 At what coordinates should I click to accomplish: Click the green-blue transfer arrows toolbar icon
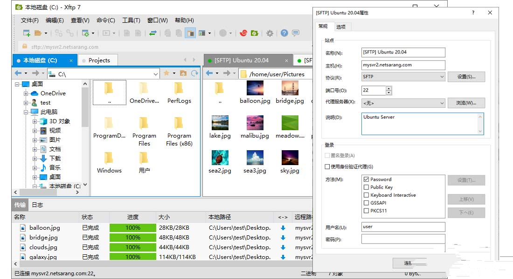[153, 33]
